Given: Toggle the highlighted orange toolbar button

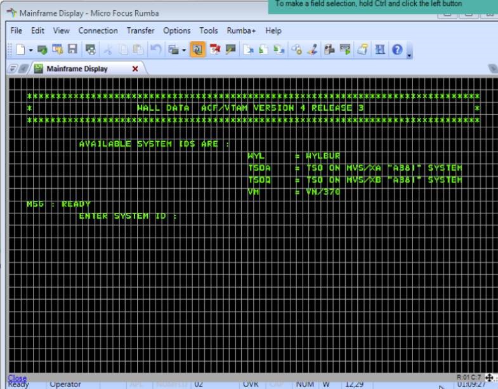Looking at the screenshot, I should pyautogui.click(x=197, y=49).
